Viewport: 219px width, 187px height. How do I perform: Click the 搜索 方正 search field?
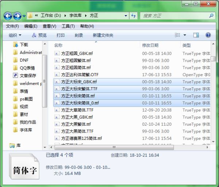coord(175,16)
